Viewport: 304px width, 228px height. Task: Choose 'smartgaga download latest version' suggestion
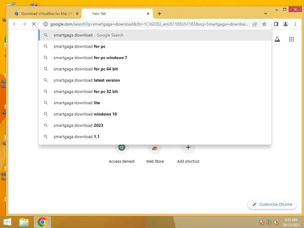click(x=155, y=80)
